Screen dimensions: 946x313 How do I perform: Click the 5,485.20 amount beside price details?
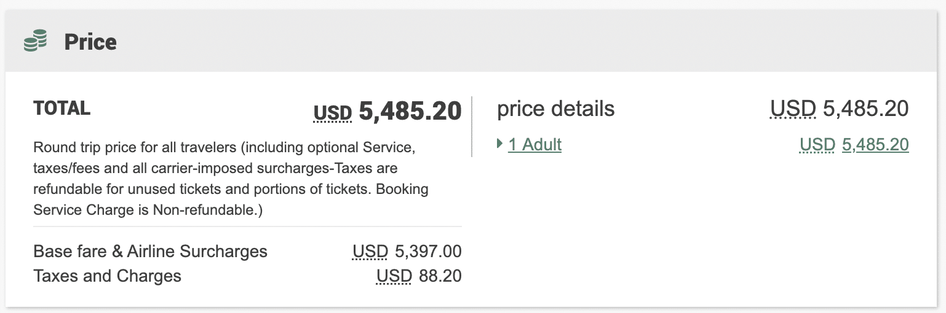click(x=865, y=109)
